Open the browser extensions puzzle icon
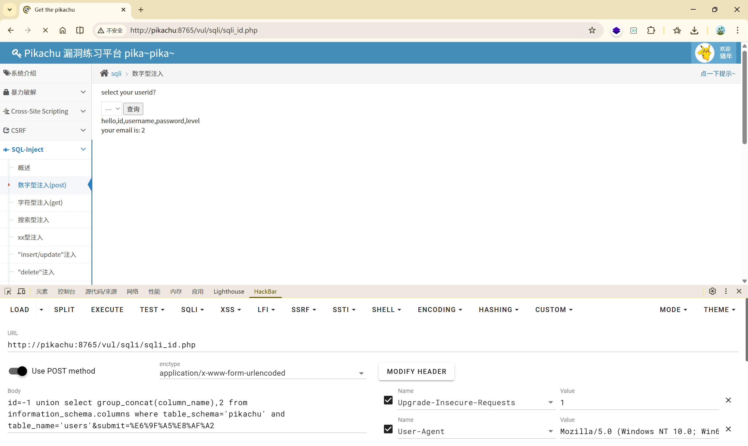The image size is (748, 446). coord(651,30)
